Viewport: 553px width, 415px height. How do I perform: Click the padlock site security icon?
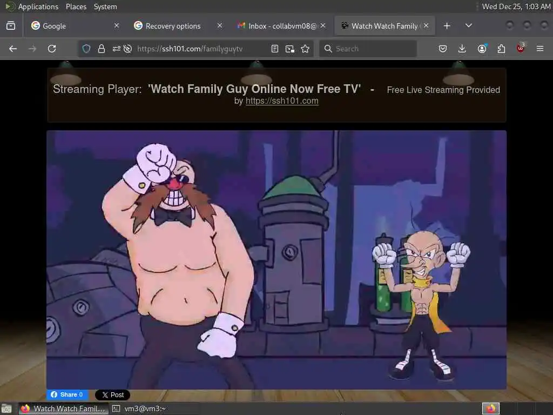(101, 49)
